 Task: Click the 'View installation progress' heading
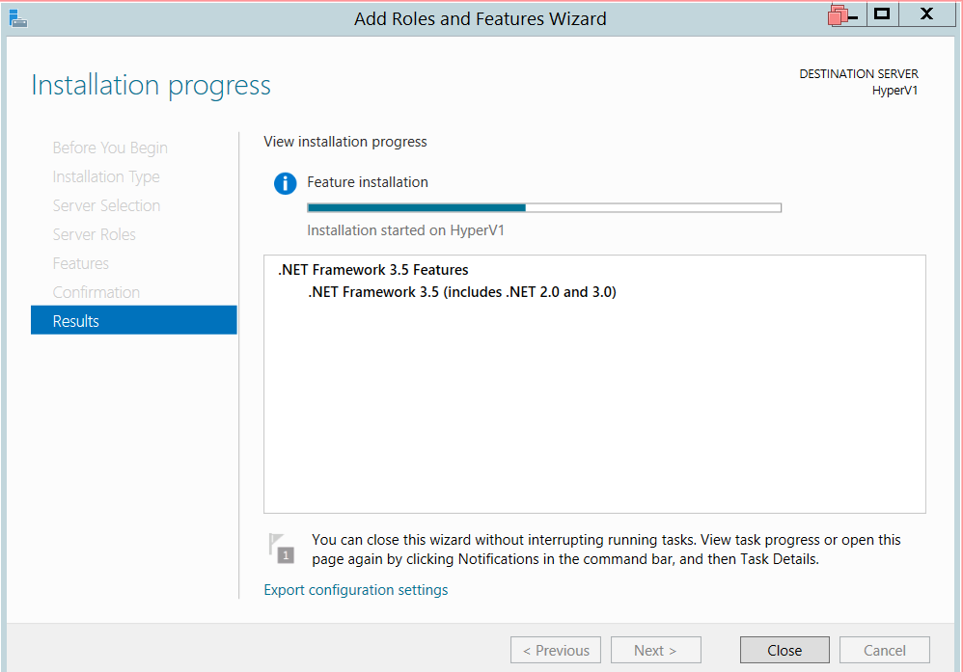click(x=345, y=142)
